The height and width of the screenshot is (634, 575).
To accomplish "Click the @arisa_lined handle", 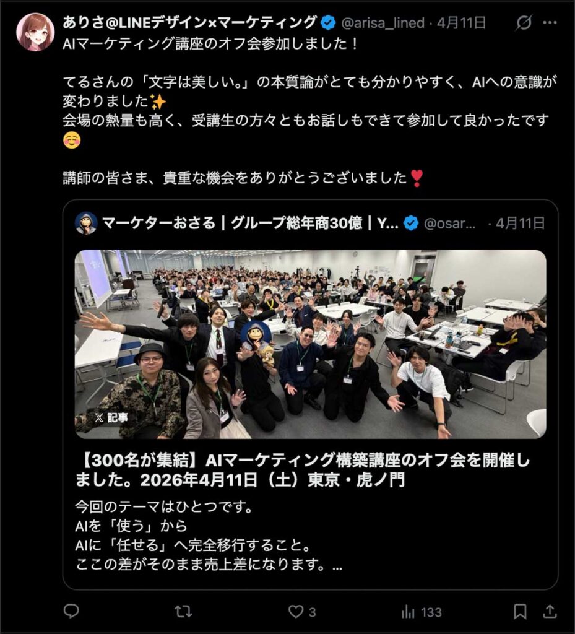I will 383,23.
